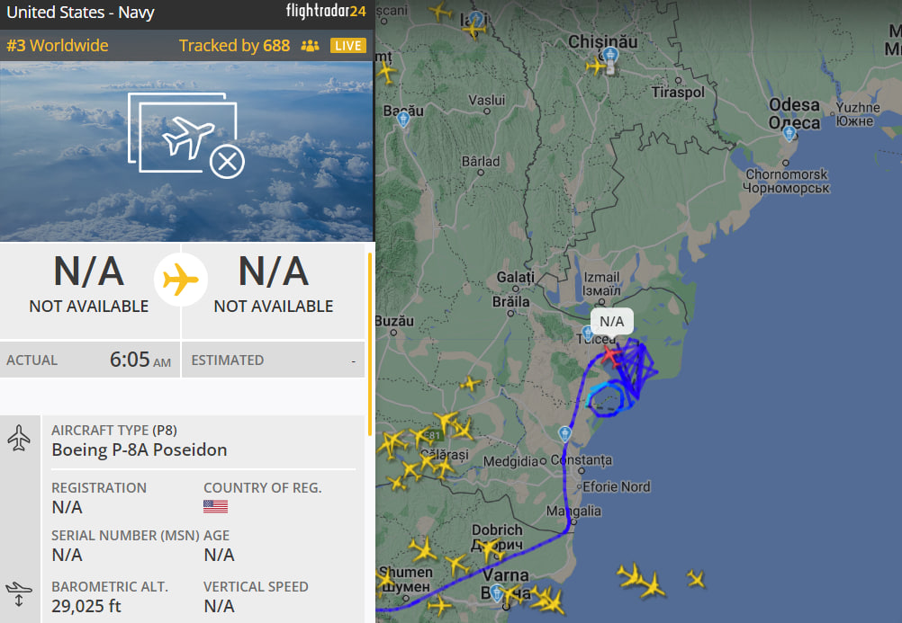Viewport: 902px width, 623px height.
Task: Click the red P-8A aircraft on map
Action: click(x=611, y=355)
